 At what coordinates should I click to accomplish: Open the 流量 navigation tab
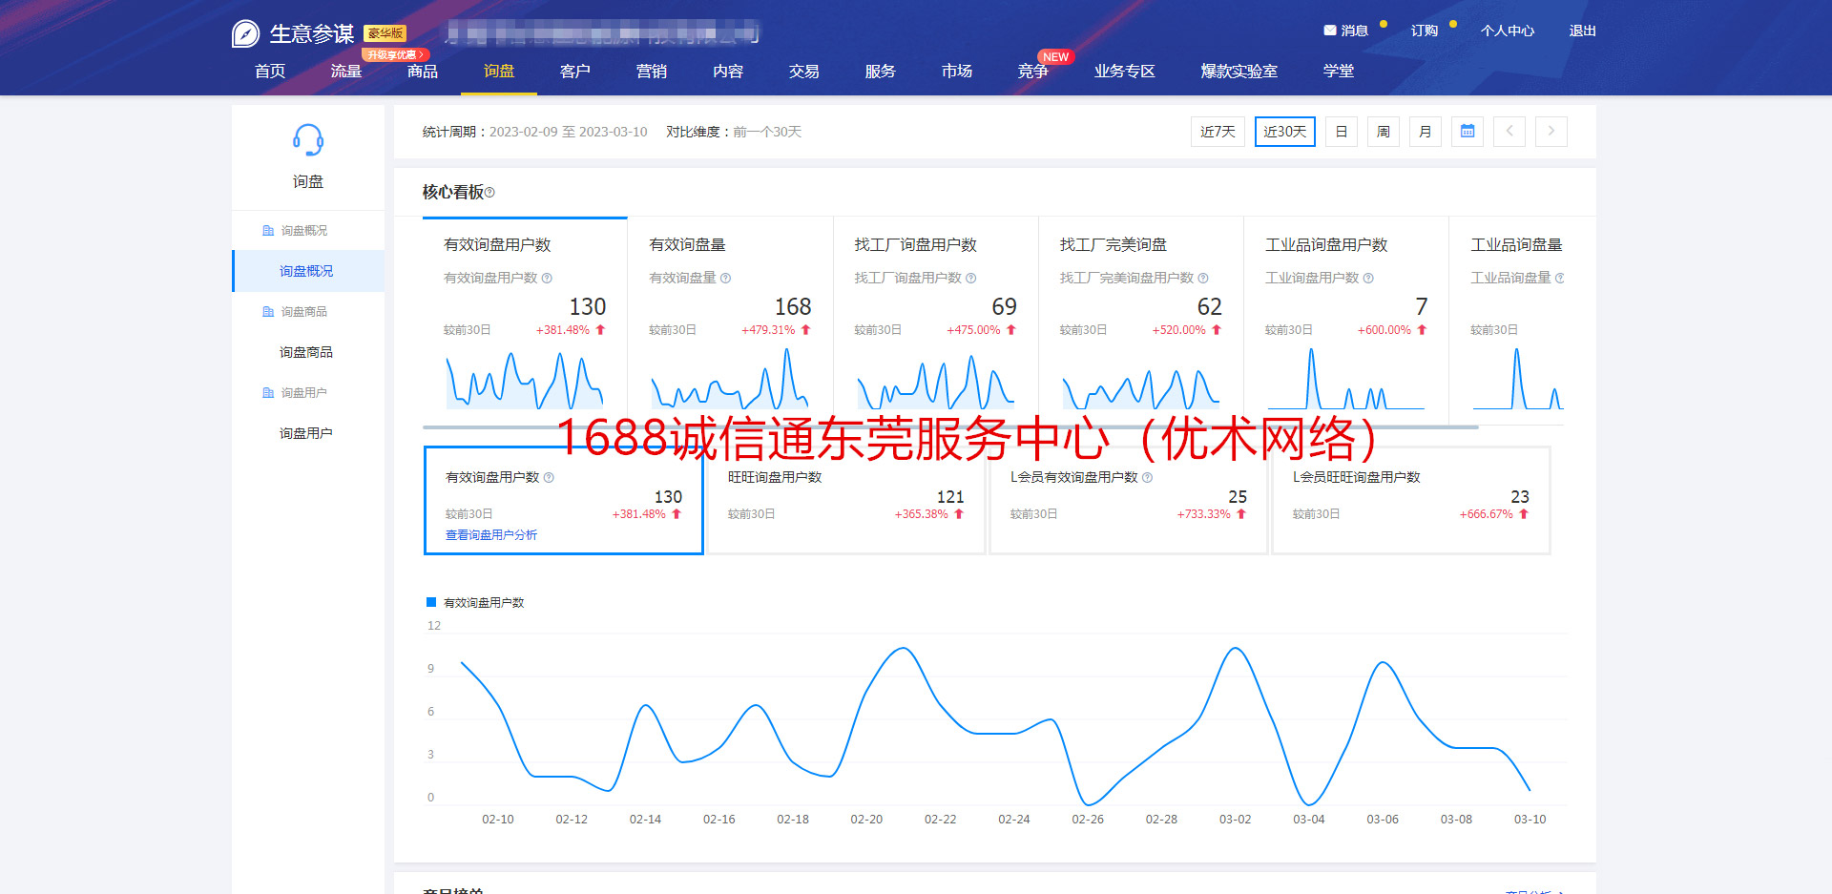point(345,72)
